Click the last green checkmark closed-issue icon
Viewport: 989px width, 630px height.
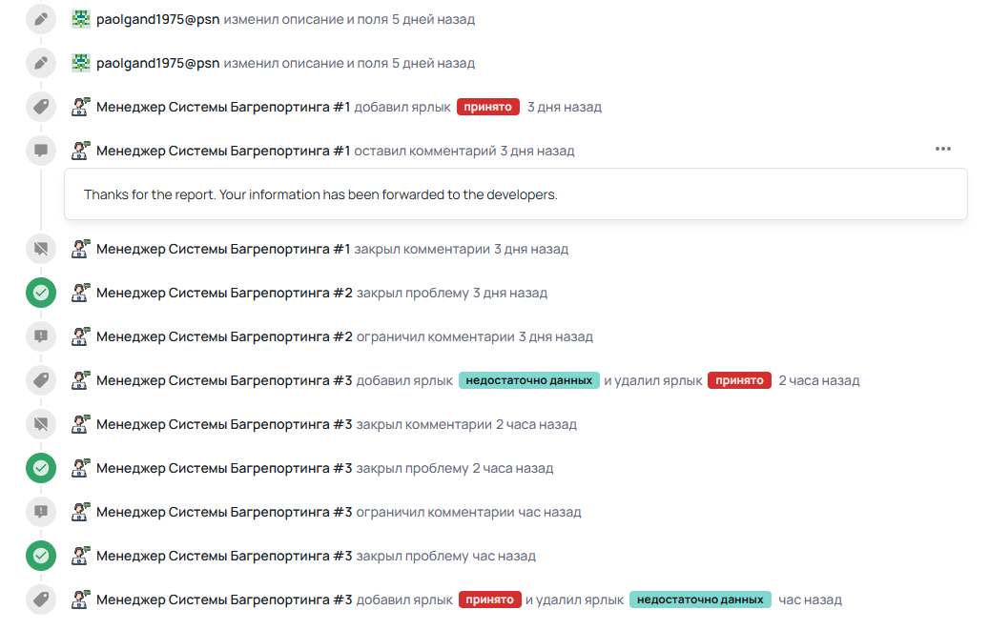point(41,556)
